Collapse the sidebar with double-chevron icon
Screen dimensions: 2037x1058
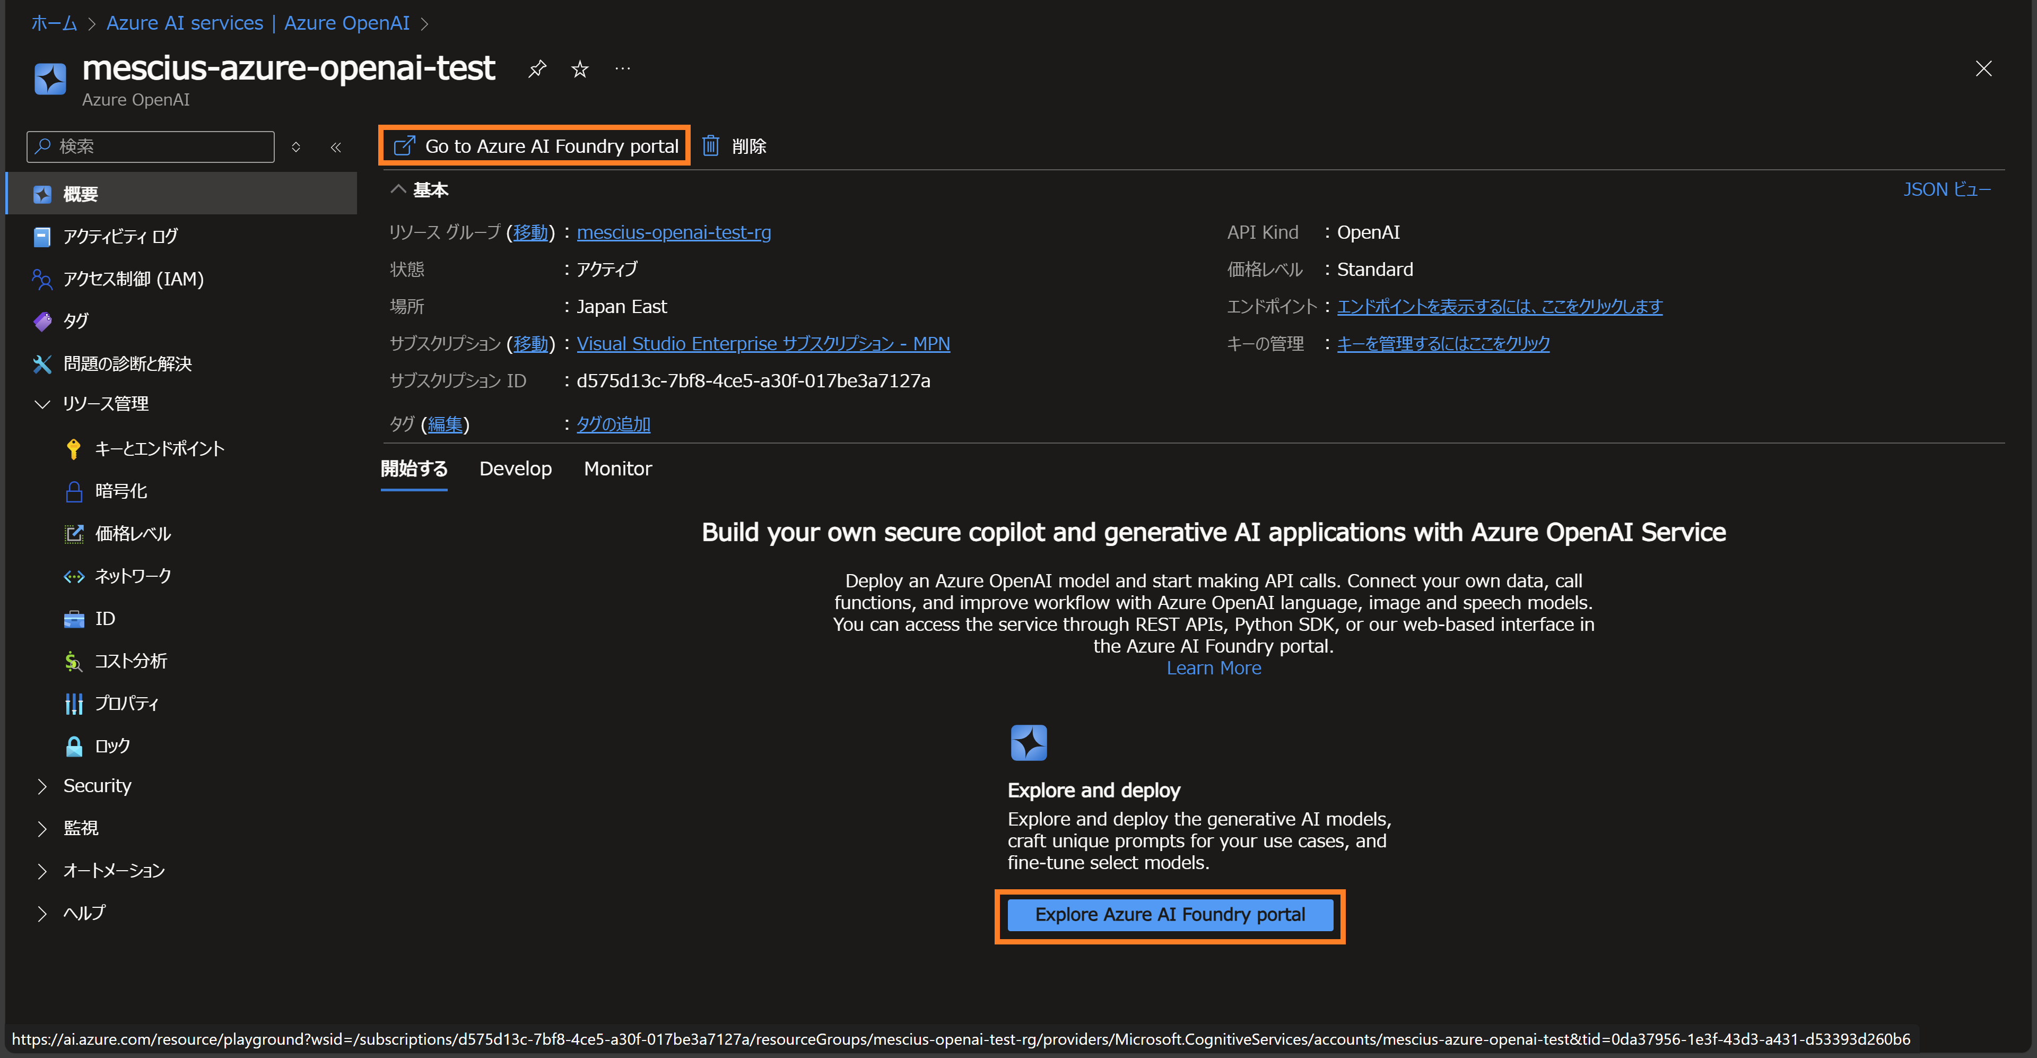(336, 147)
